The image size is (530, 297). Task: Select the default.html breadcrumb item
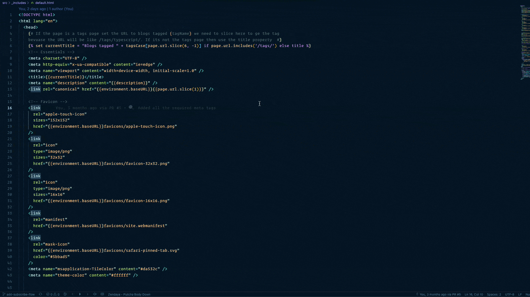[x=44, y=3]
